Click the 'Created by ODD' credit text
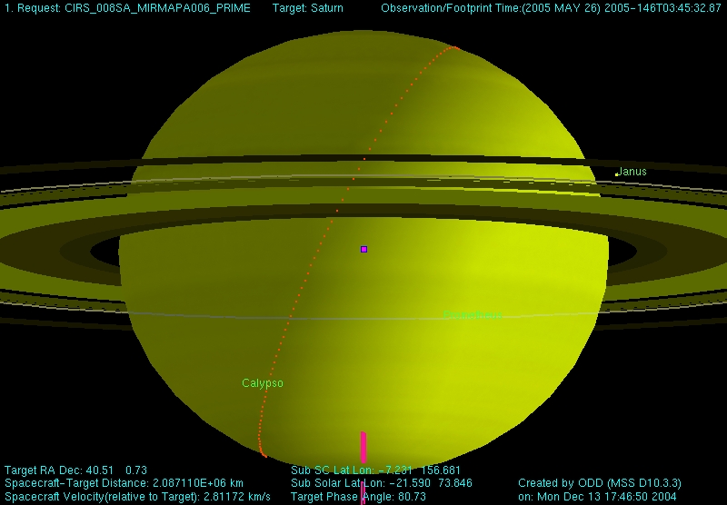This screenshot has width=727, height=505. click(599, 483)
